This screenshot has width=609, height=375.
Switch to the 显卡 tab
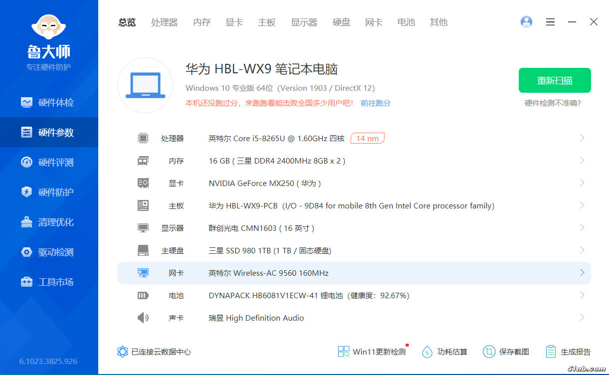tap(234, 22)
